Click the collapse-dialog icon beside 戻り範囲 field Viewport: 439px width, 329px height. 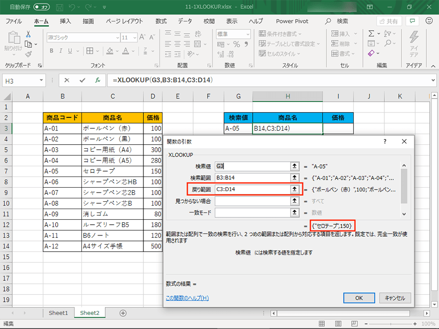294,189
